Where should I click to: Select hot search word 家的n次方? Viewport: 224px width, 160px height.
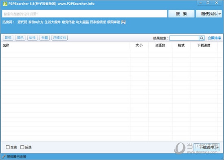(x=36, y=22)
